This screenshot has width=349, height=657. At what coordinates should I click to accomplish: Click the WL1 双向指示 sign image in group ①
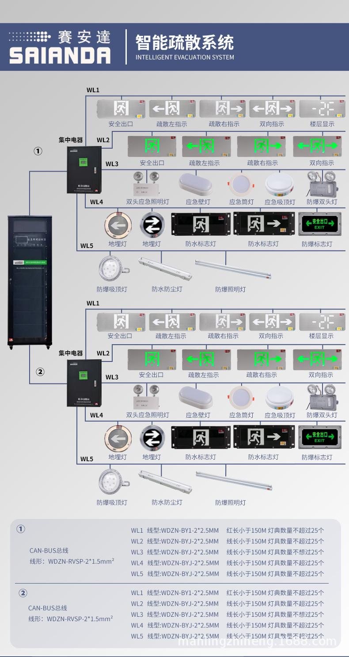[x=272, y=108]
